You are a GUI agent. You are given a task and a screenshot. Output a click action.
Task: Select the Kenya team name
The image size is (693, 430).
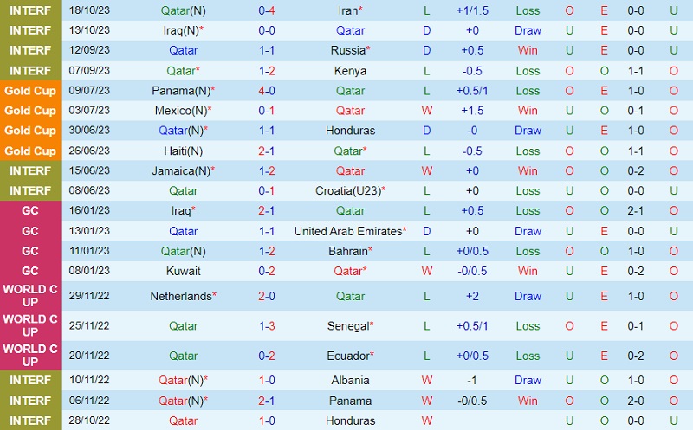tap(350, 71)
